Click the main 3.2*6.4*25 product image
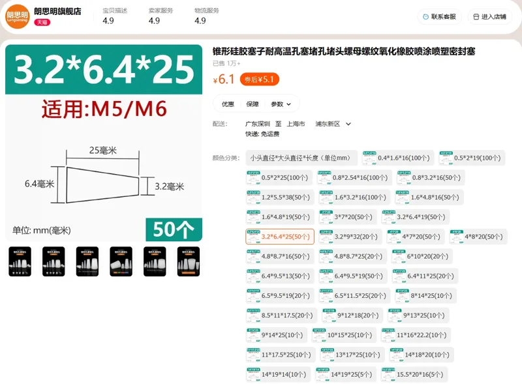This screenshot has width=522, height=384. pyautogui.click(x=104, y=143)
